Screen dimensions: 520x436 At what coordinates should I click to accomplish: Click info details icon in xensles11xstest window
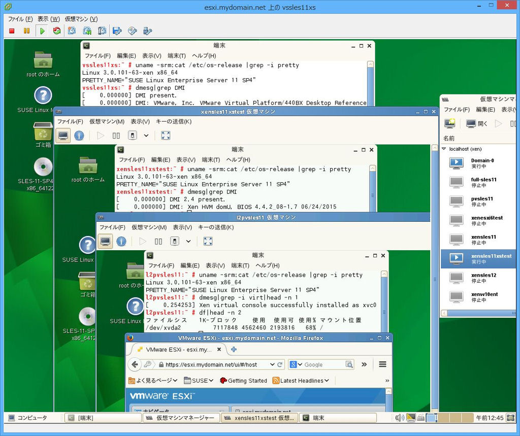pyautogui.click(x=79, y=136)
